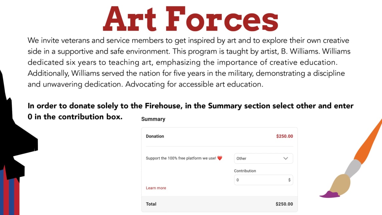
Task: Click the 'Support the 100% free platform' text
Action: point(181,158)
